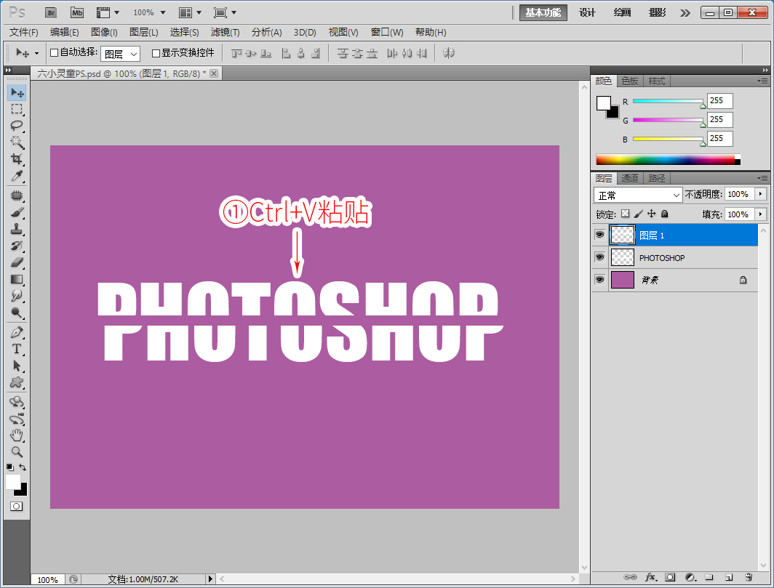Hide the 背景 layer visibility
774x588 pixels.
pos(599,280)
